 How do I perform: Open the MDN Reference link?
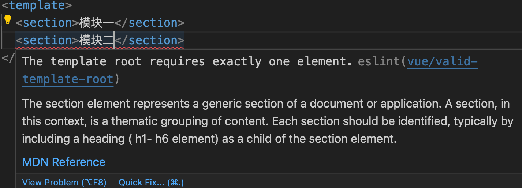point(64,162)
